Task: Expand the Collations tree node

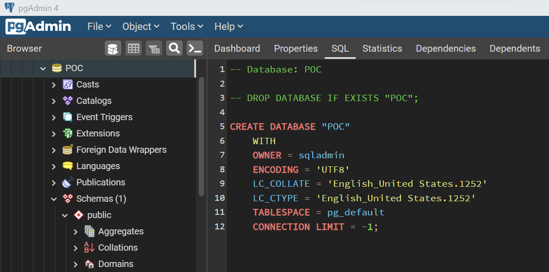Action: [x=76, y=248]
